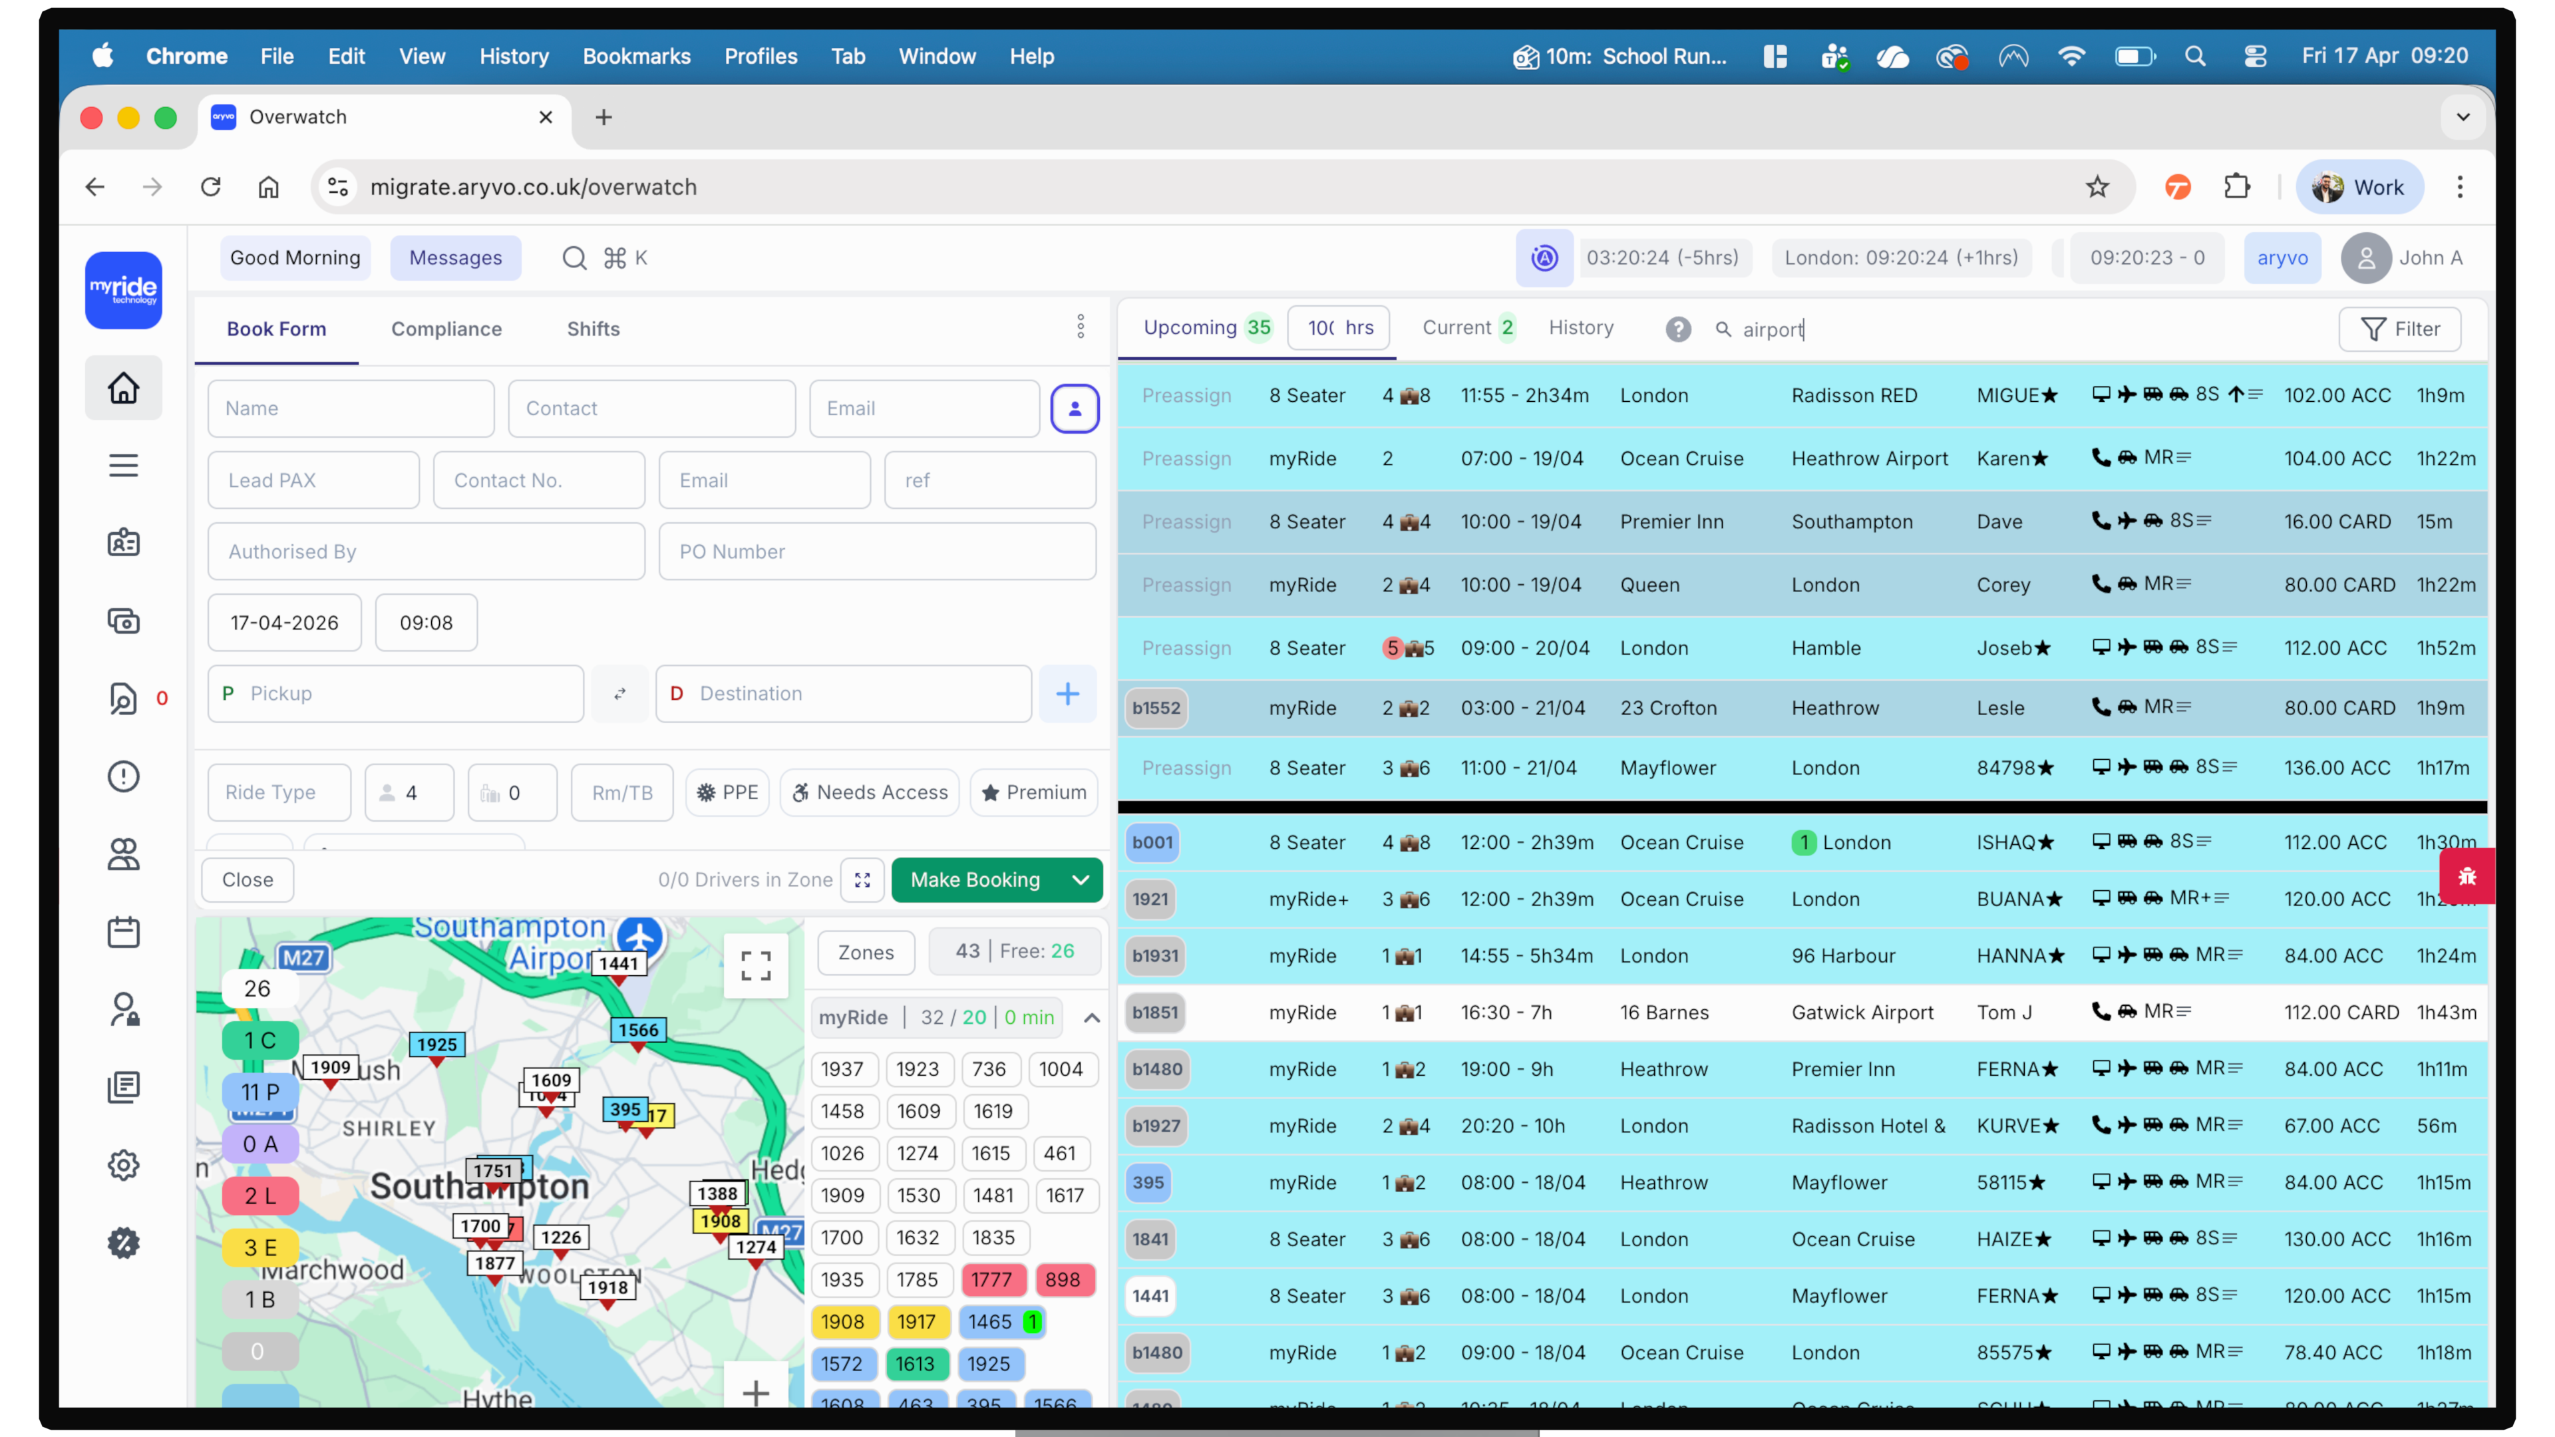The height and width of the screenshot is (1437, 2555).
Task: Open settings gear in sidebar
Action: pyautogui.click(x=123, y=1164)
